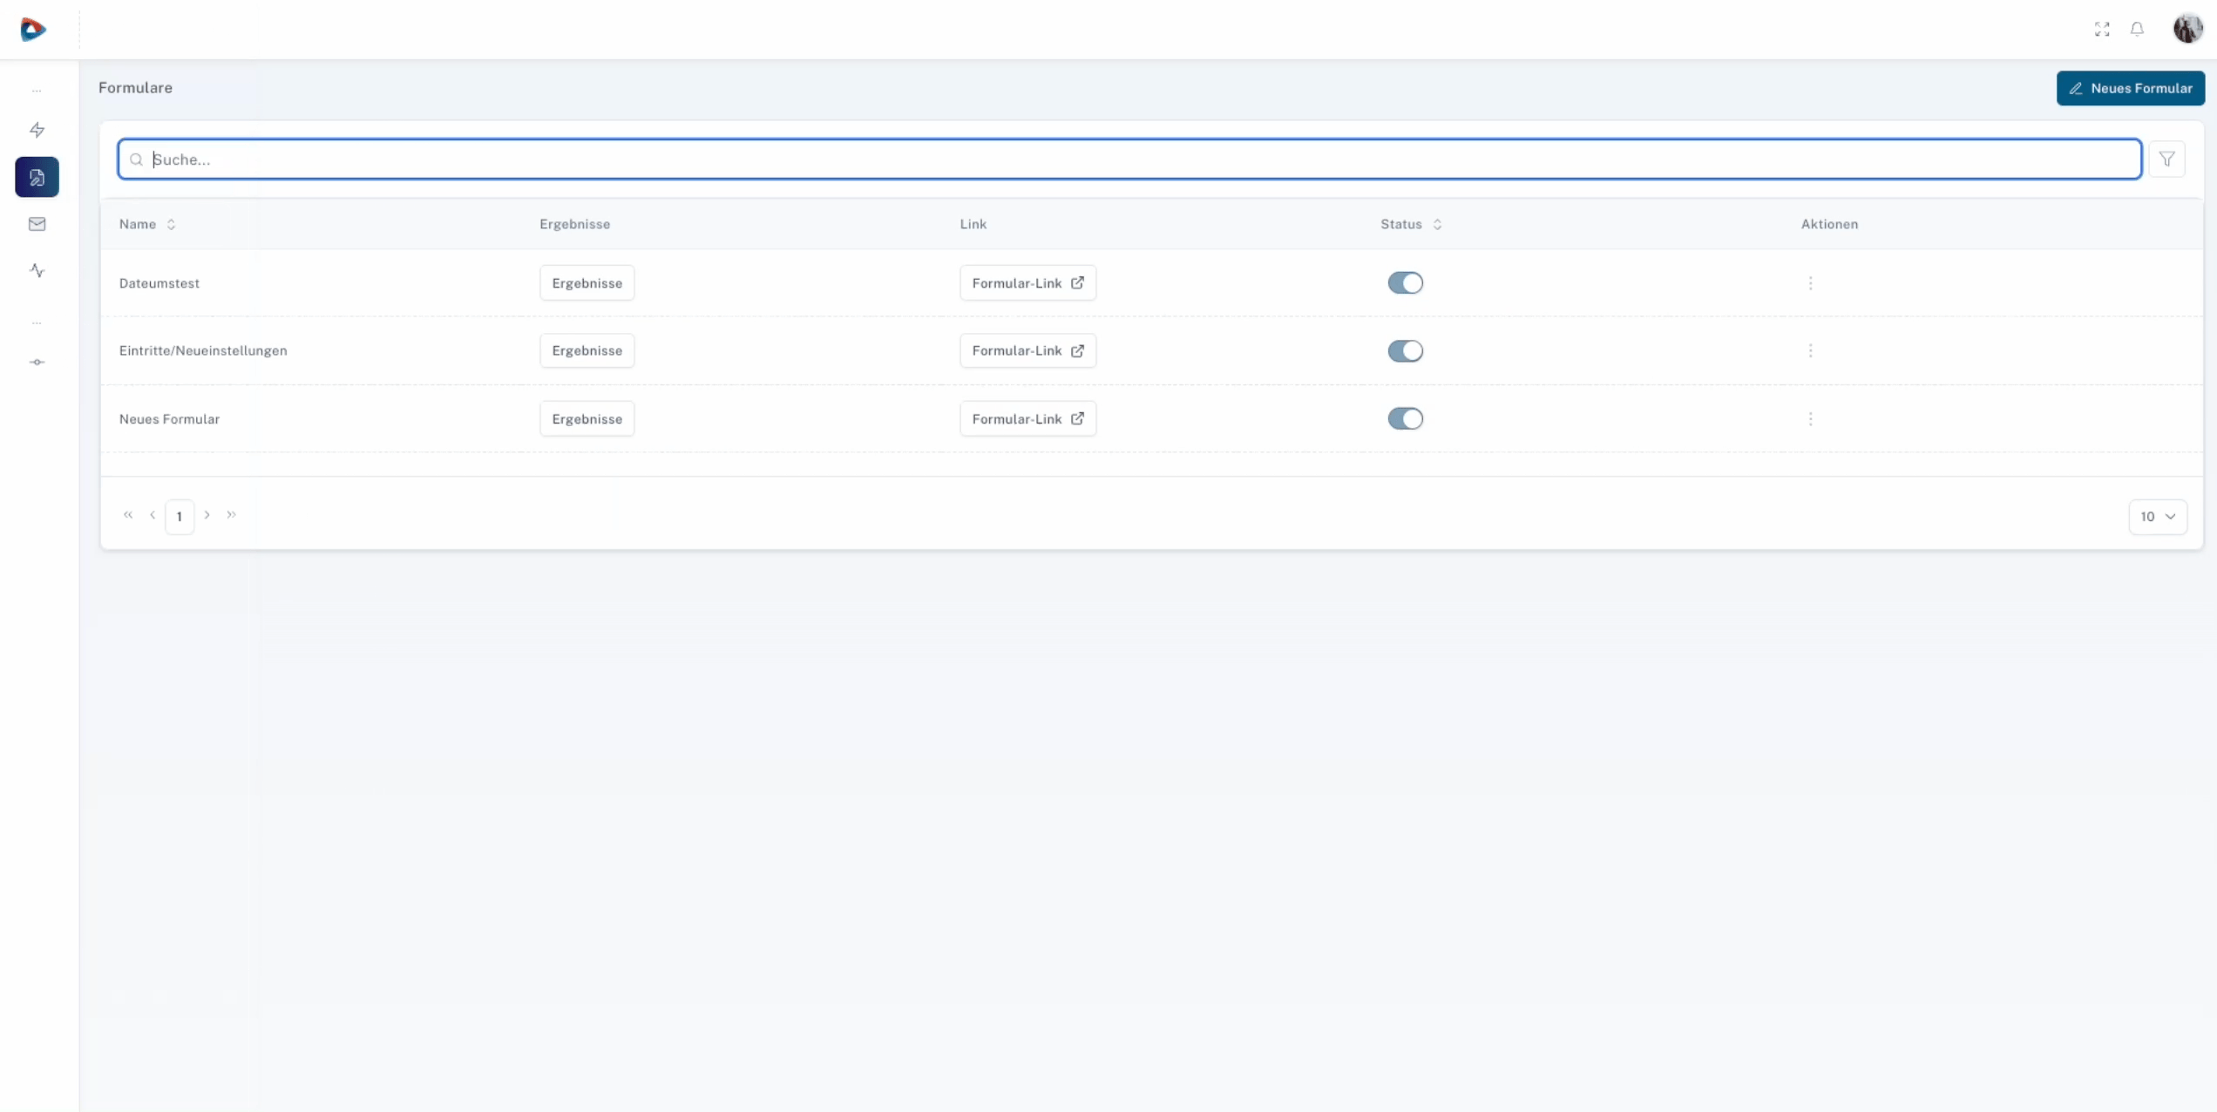Click the forms document sidebar icon

37,177
